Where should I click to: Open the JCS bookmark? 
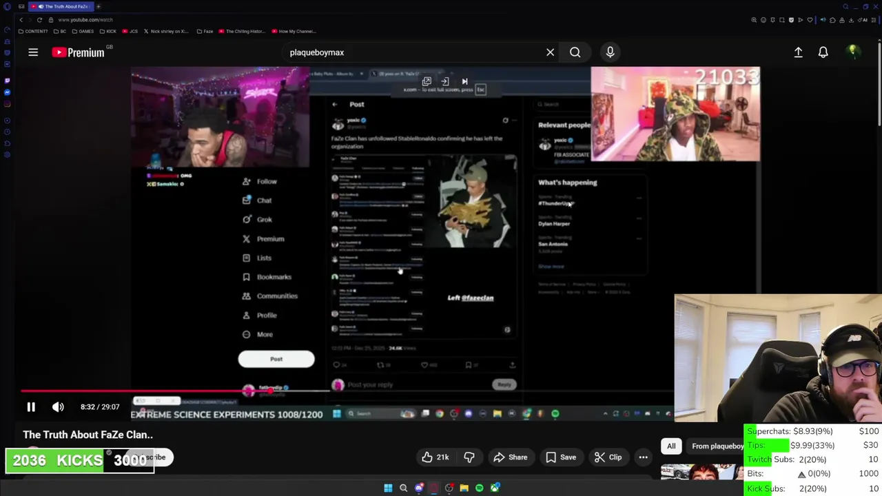point(130,31)
